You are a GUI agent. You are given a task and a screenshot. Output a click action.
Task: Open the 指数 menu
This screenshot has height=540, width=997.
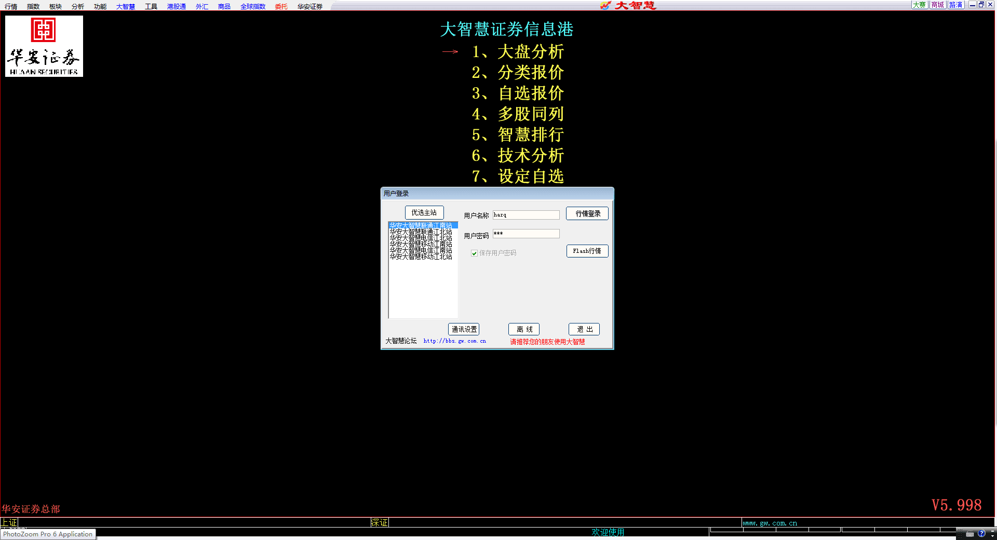tap(33, 7)
